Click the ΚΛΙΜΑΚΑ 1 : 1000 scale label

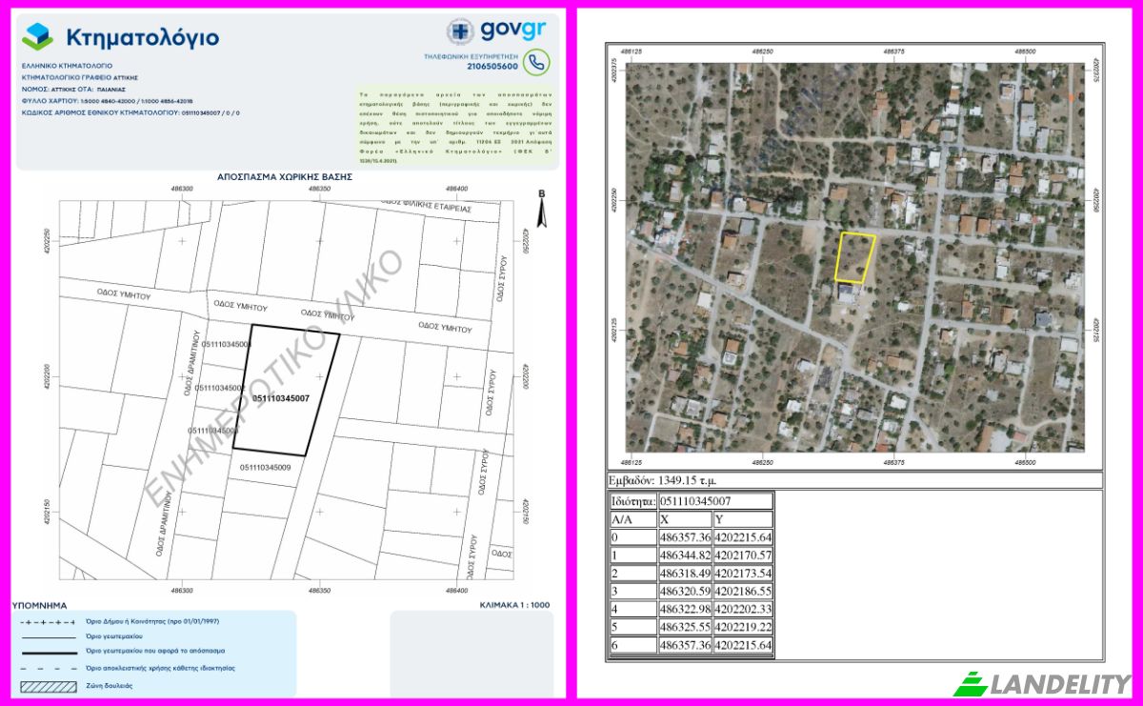pyautogui.click(x=516, y=605)
